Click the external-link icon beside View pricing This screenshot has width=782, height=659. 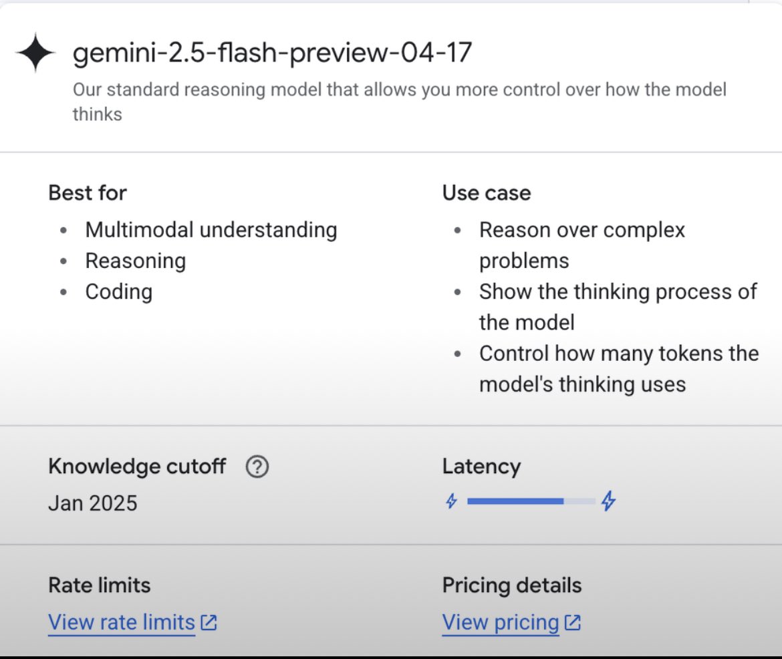572,623
